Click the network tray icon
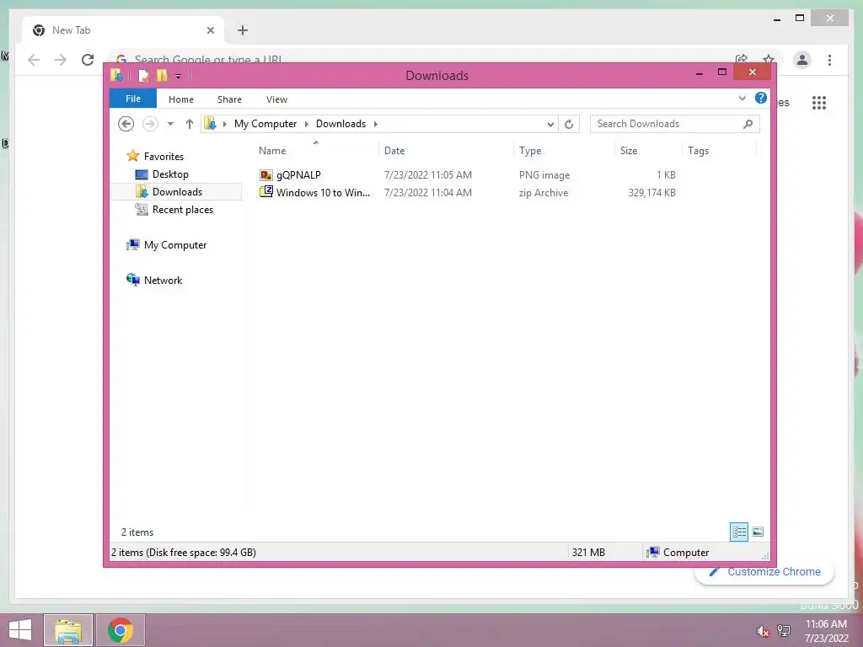 pos(784,630)
